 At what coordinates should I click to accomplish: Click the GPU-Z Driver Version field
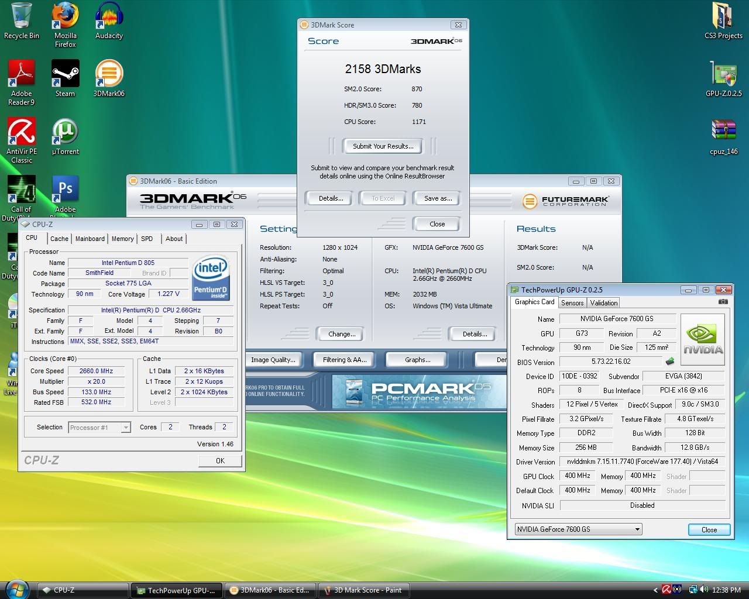(x=642, y=462)
